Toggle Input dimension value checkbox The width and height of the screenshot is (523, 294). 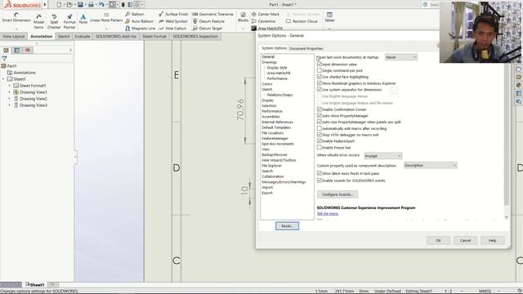(x=320, y=64)
